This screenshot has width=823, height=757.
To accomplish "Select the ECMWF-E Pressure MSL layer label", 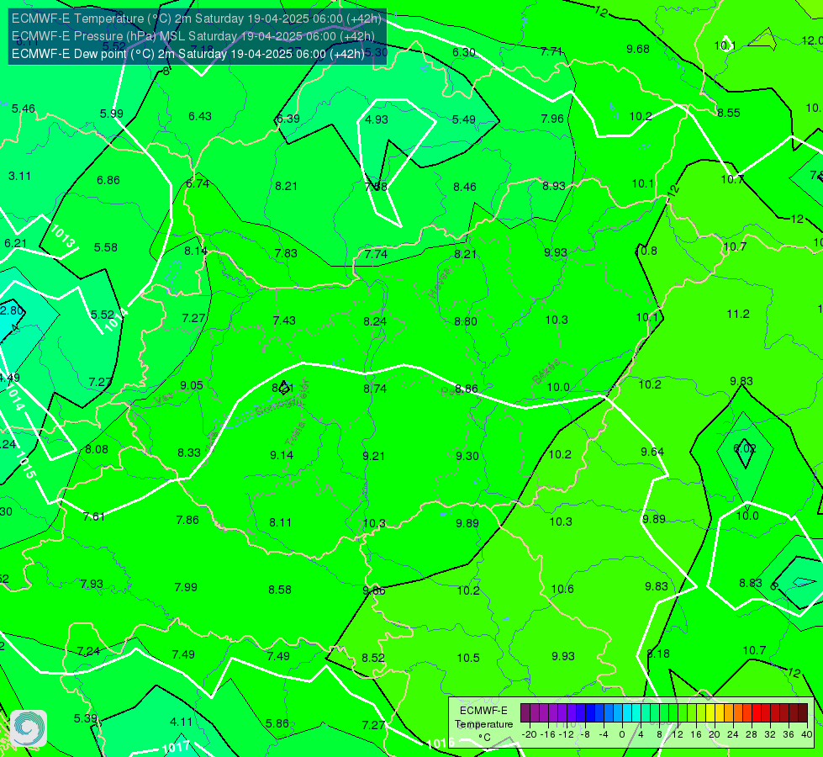I will (x=193, y=36).
